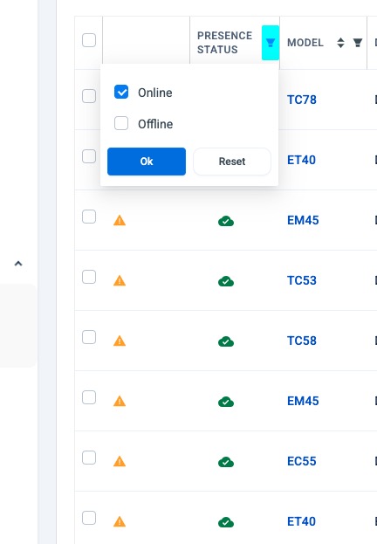Select the TC53 row checkbox
The width and height of the screenshot is (377, 544).
click(89, 277)
